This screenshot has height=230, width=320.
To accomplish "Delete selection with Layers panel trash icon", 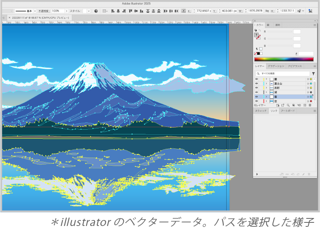I will (310, 105).
